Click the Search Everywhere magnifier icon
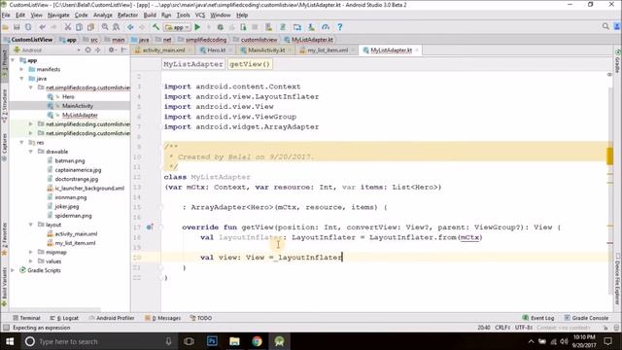622x350 pixels. 605,26
